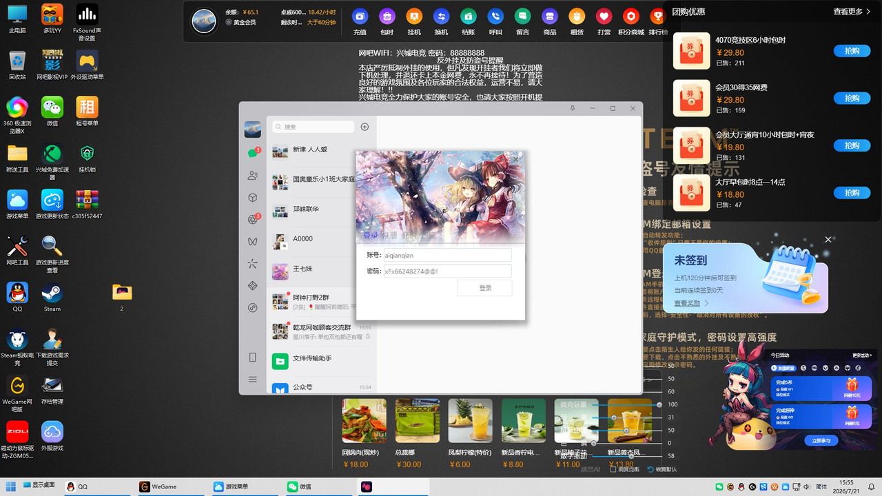This screenshot has height=496, width=882.
Task: Select the 凤梨柠檬(特价) drink thumbnail
Action: click(470, 420)
